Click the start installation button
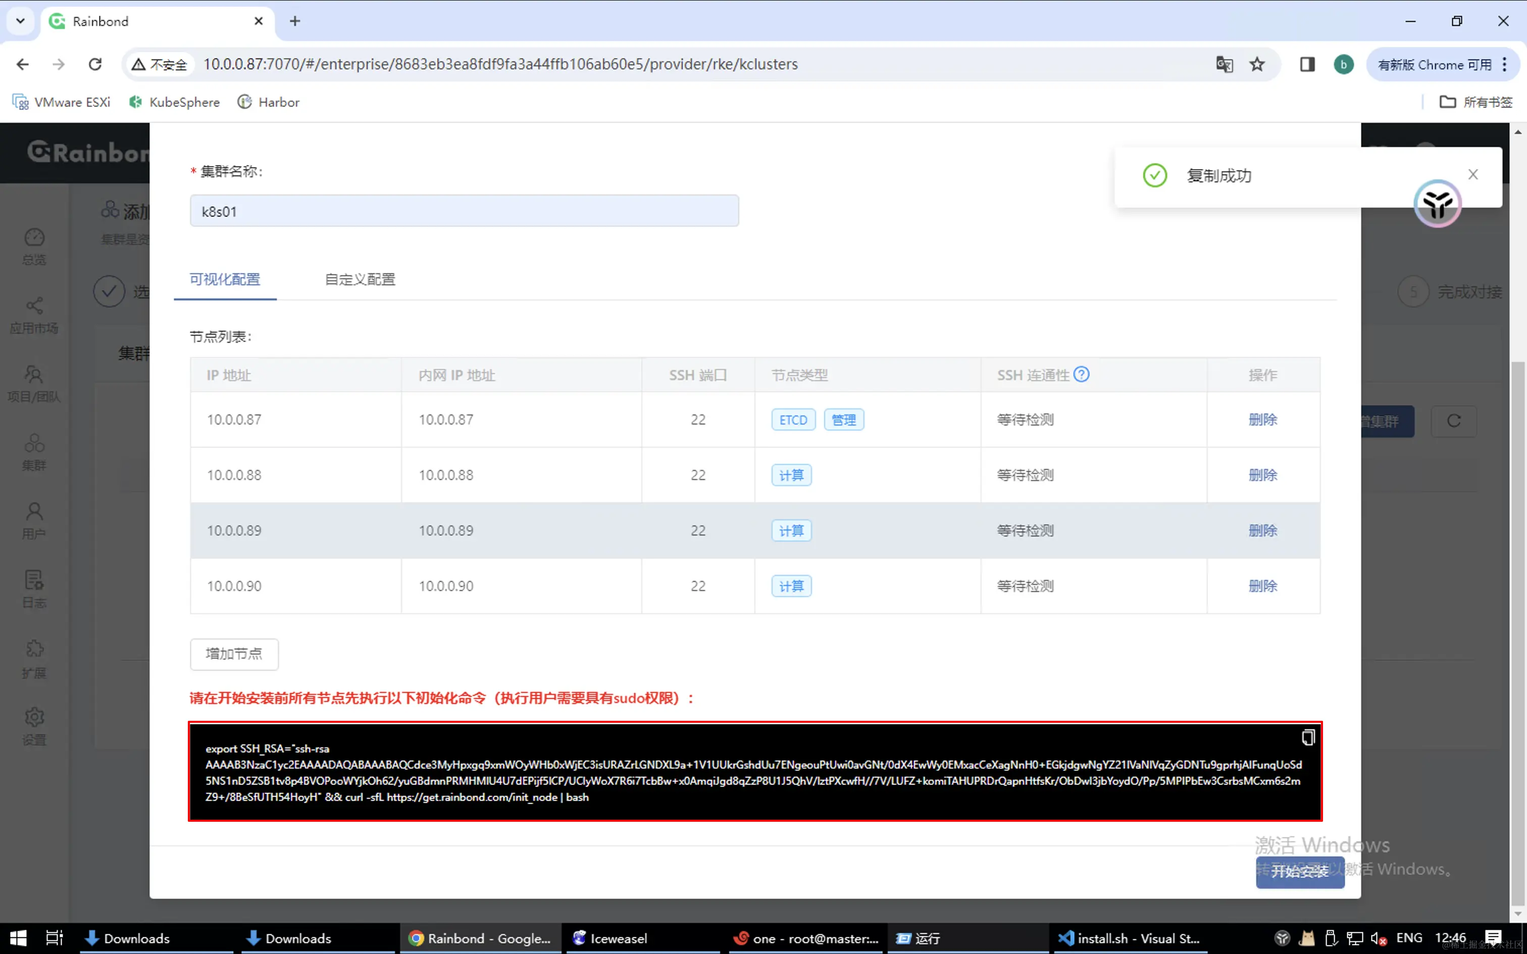 pyautogui.click(x=1299, y=871)
